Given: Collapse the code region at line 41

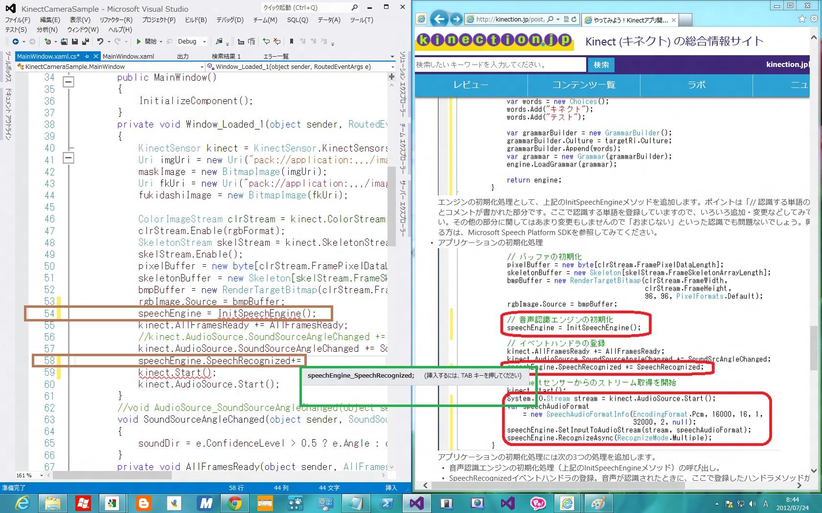Looking at the screenshot, I should tap(69, 157).
